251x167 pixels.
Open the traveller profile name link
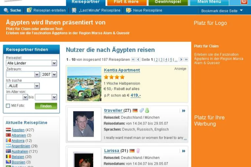click(x=113, y=110)
